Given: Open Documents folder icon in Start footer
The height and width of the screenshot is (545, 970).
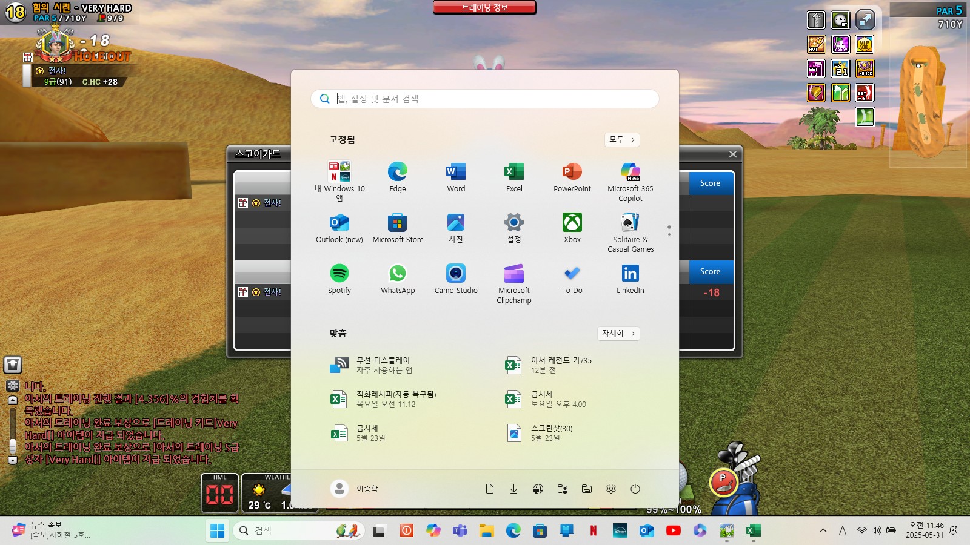Looking at the screenshot, I should [490, 489].
